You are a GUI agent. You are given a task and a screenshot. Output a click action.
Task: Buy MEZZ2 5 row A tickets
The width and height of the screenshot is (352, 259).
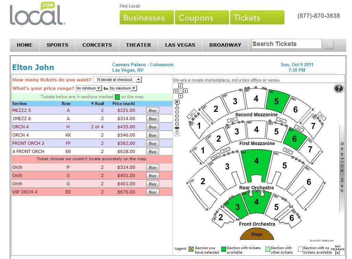(x=153, y=110)
